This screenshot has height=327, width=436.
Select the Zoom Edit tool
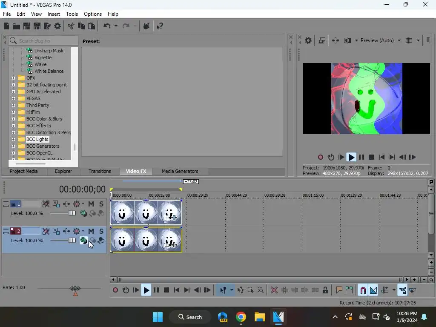pos(261,290)
